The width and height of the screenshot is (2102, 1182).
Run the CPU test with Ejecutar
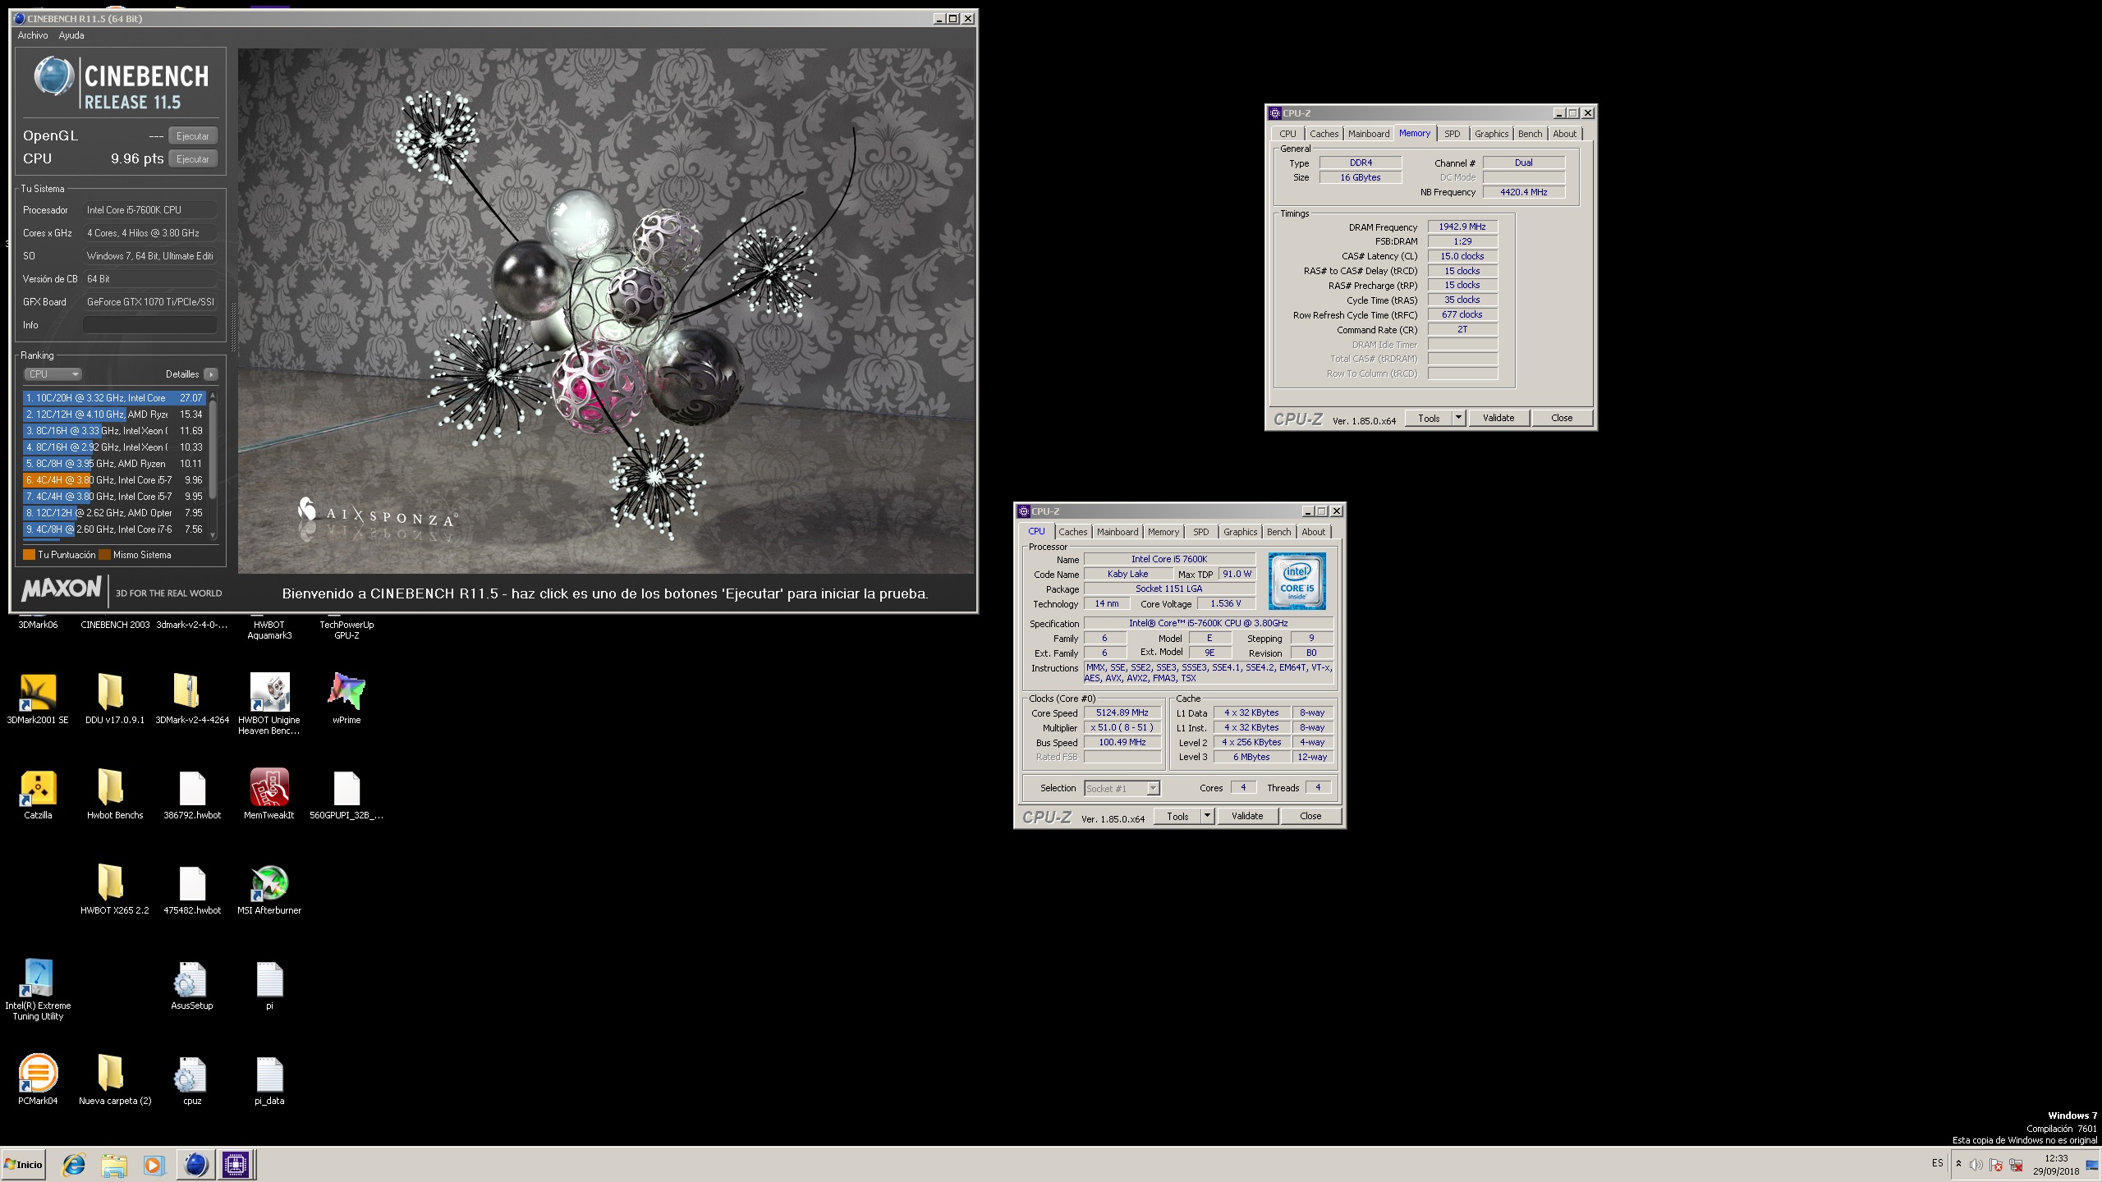(x=193, y=159)
